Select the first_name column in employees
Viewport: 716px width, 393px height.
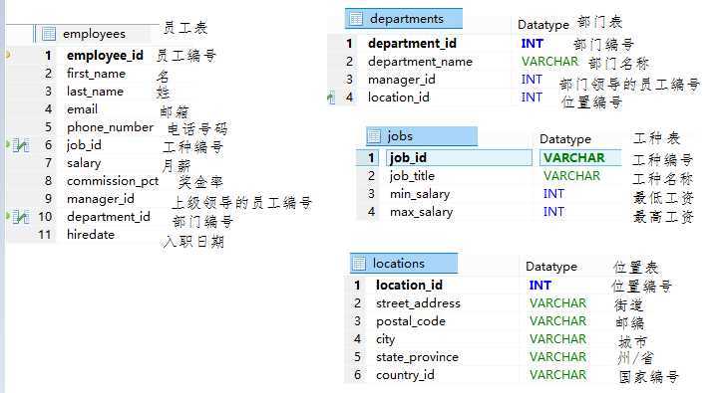point(96,74)
